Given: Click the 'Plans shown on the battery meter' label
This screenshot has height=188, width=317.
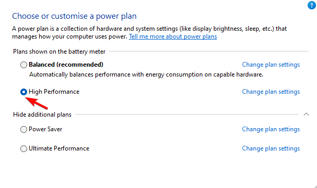Looking at the screenshot, I should coord(59,52).
